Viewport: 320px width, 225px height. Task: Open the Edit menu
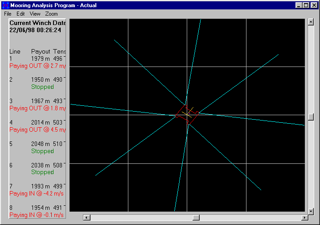pos(21,14)
